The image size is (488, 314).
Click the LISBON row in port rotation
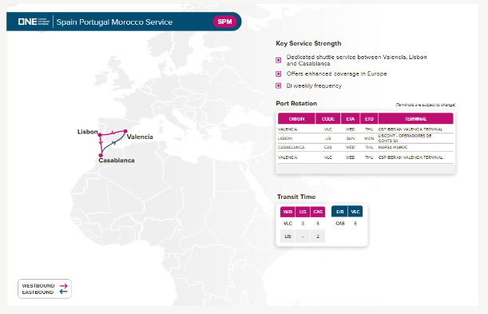click(x=366, y=138)
